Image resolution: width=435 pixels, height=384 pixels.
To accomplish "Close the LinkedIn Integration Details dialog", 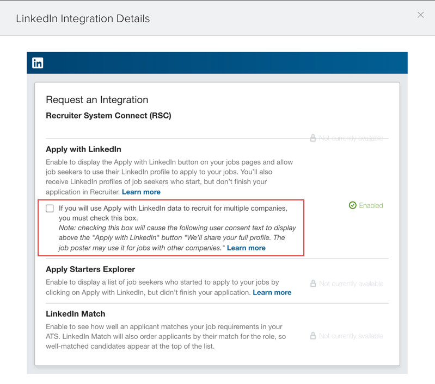I will [420, 15].
